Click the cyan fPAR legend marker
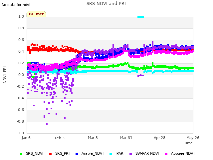Screen dimensions: 213x160 click(111, 154)
